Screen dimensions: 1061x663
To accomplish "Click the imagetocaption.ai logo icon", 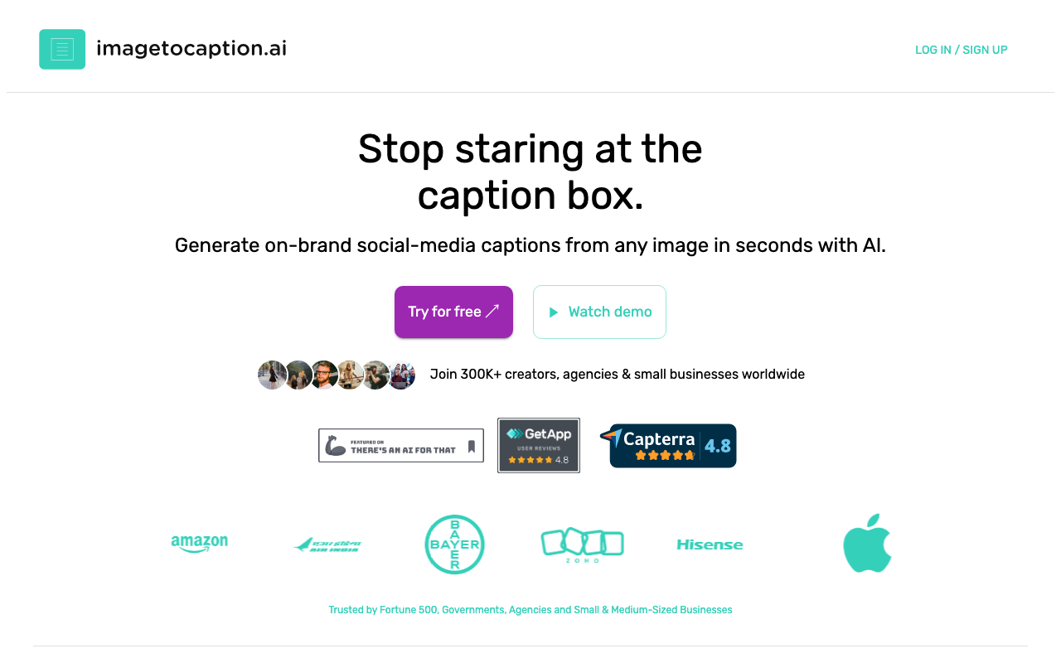I will point(62,50).
